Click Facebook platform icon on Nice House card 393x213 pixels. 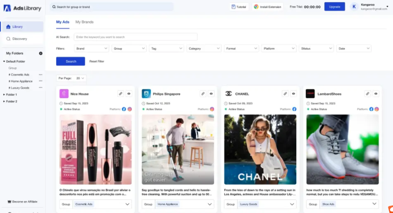click(x=124, y=109)
